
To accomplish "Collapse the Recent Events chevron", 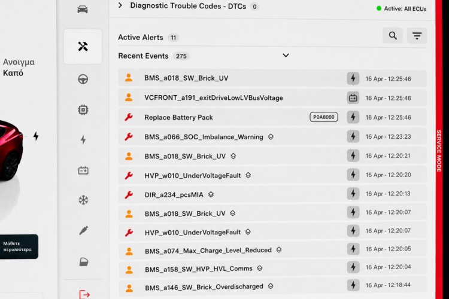I will (286, 55).
